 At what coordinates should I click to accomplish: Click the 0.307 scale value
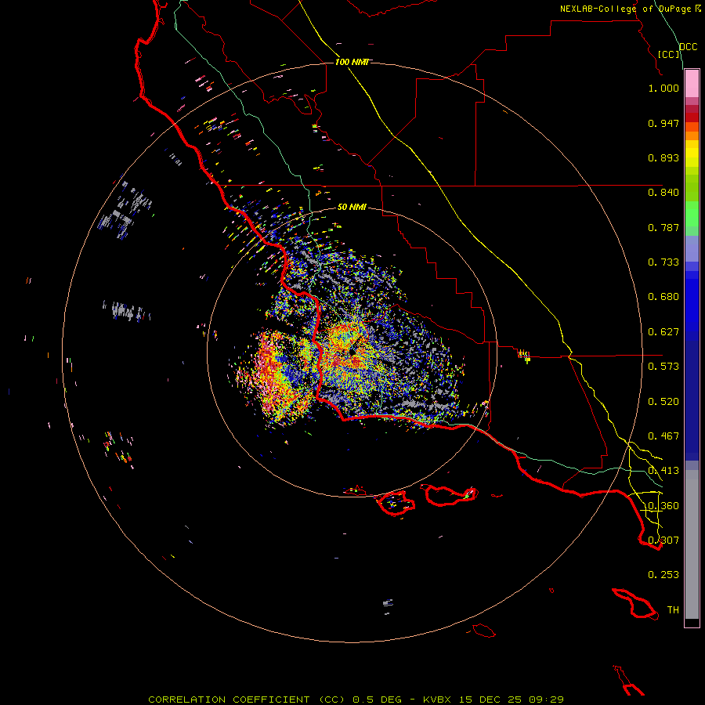coord(663,540)
